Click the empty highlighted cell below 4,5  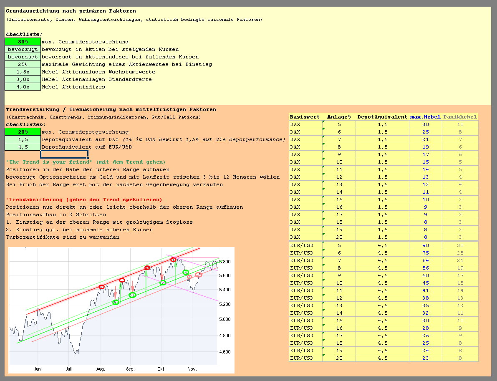point(65,154)
